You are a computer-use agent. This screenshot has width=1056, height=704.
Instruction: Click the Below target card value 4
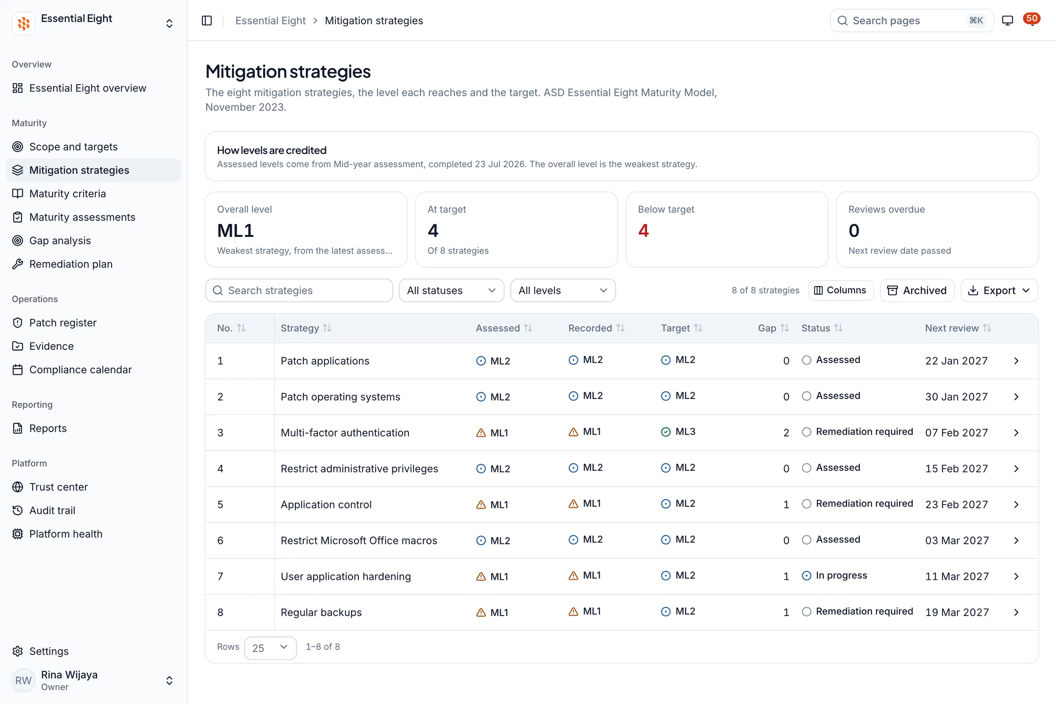tap(643, 231)
